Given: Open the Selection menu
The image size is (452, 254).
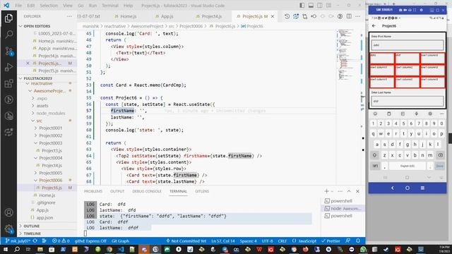Looking at the screenshot, I should click(x=49, y=6).
